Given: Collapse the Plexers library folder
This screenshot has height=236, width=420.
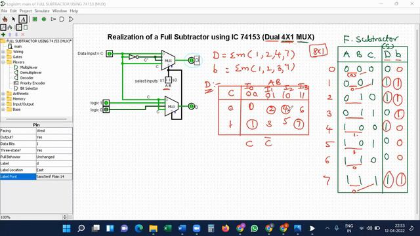Looking at the screenshot, I should [3, 62].
